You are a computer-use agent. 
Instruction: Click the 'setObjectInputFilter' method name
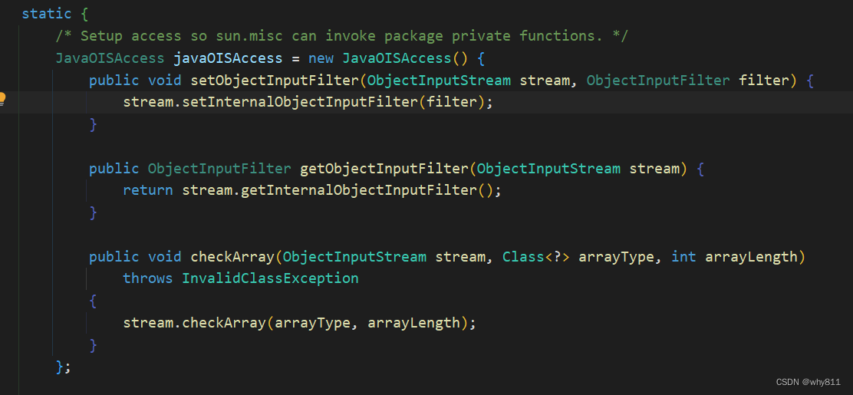(x=274, y=81)
